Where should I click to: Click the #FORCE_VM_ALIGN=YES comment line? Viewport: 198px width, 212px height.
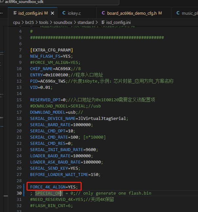pyautogui.click(x=55, y=63)
